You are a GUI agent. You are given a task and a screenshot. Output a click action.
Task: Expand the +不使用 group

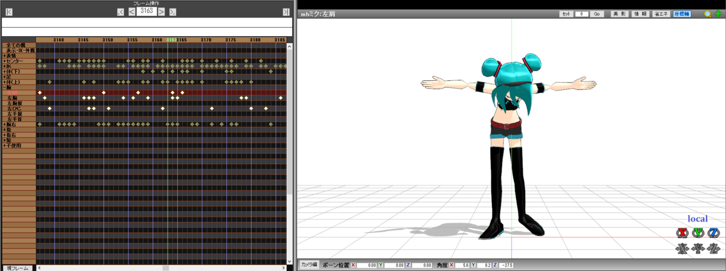coord(19,145)
